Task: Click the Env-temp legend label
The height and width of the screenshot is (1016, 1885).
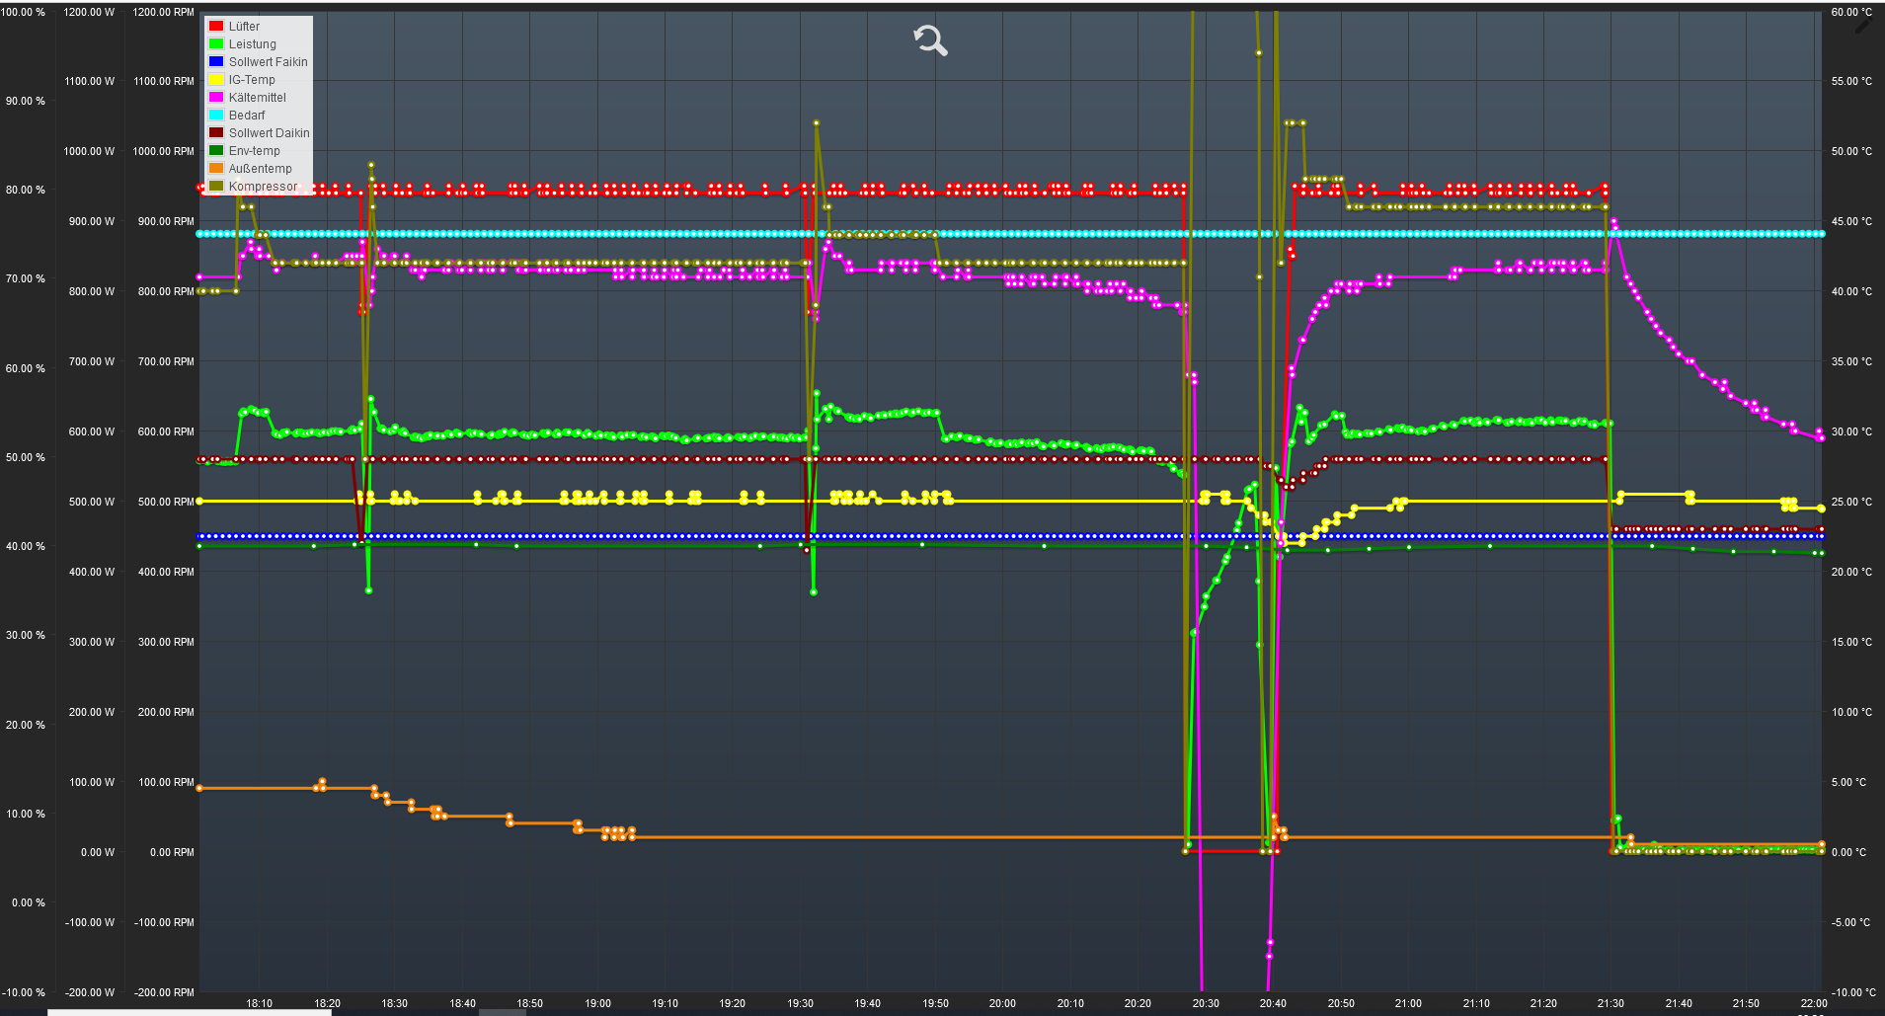Action: pos(254,151)
